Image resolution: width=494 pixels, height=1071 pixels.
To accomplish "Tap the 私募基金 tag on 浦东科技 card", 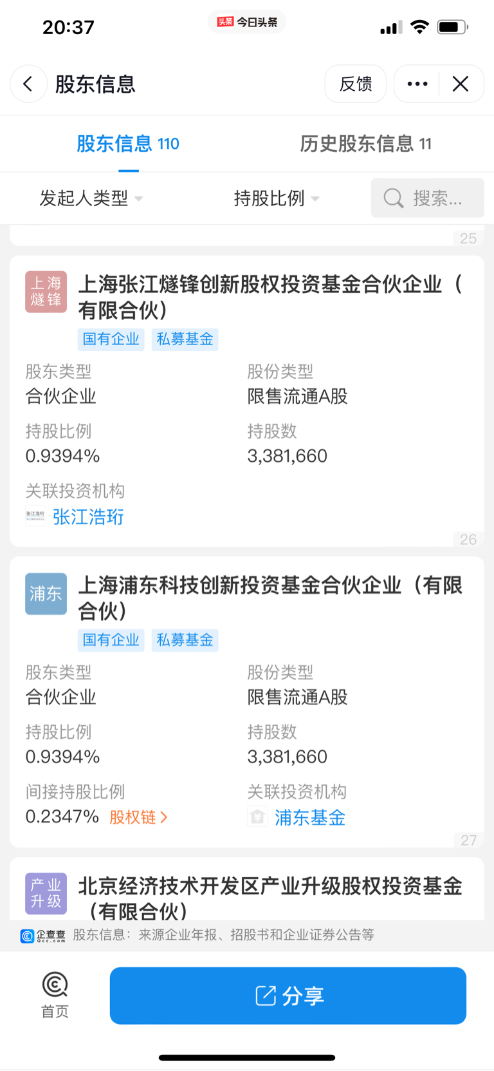I will [x=185, y=640].
